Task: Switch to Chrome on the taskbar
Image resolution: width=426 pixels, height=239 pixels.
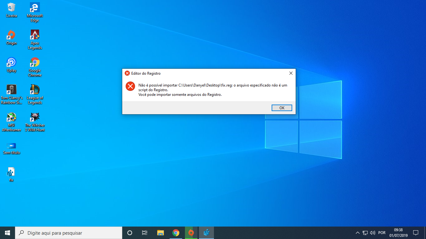Action: pyautogui.click(x=176, y=233)
